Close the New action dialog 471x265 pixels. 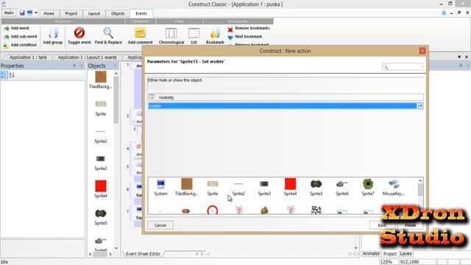422,51
